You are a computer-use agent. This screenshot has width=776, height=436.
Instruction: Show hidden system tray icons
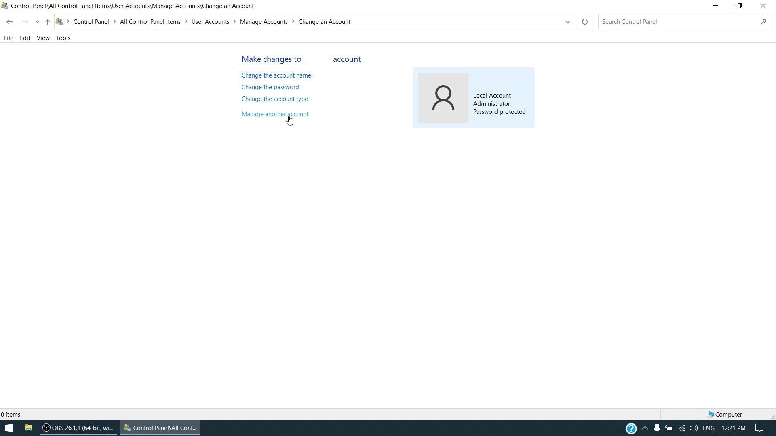(645, 428)
